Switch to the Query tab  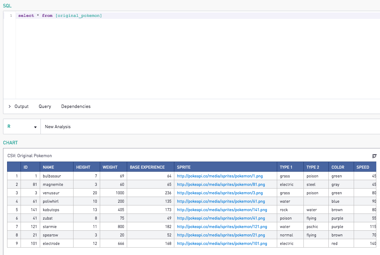pyautogui.click(x=45, y=106)
